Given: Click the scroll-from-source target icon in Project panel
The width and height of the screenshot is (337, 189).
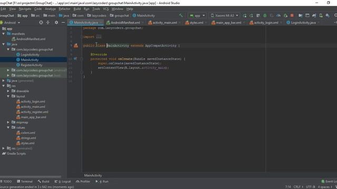Looking at the screenshot, I should [x=41, y=23].
